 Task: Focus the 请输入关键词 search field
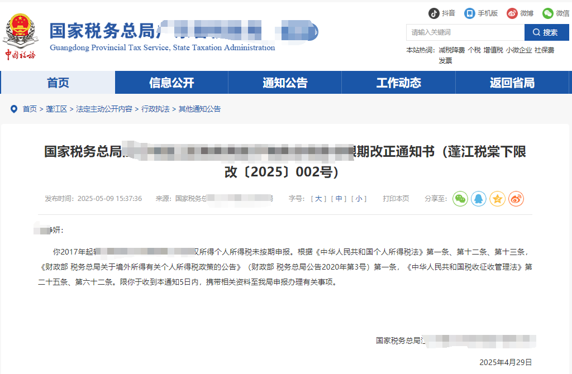tap(465, 32)
